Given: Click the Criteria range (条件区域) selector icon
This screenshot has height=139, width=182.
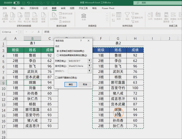Looking at the screenshot, I should click(89, 66).
